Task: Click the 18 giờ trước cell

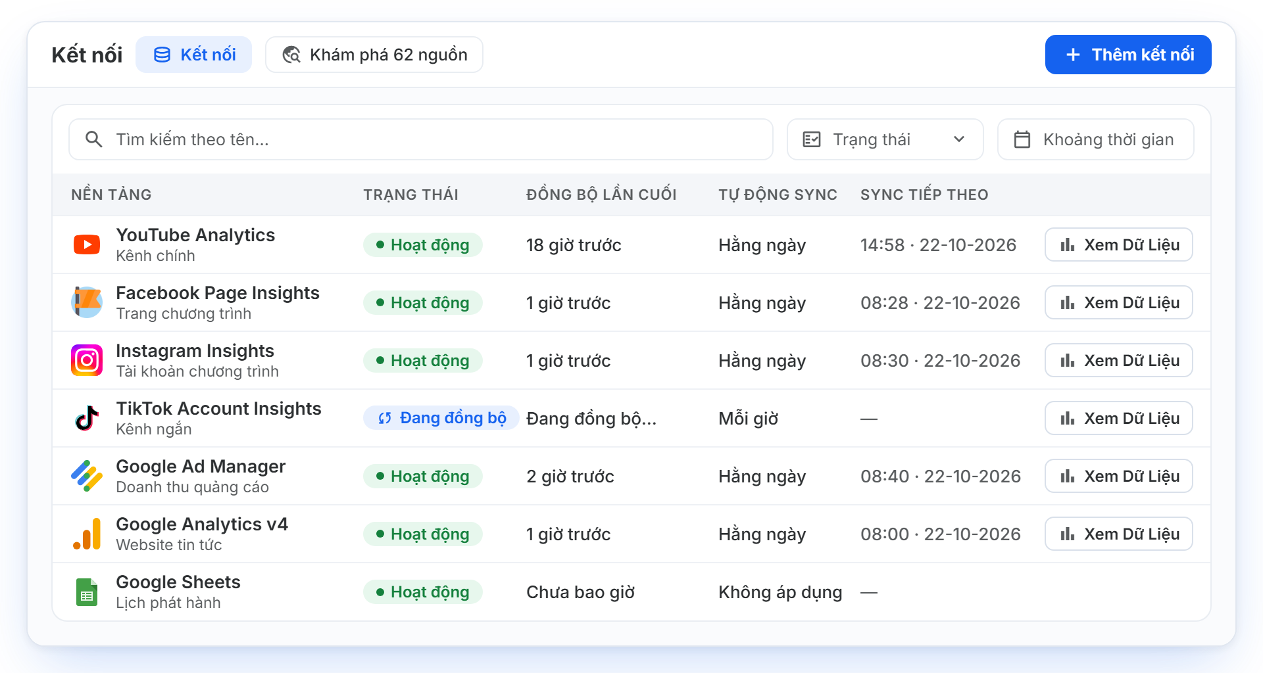Action: 574,245
